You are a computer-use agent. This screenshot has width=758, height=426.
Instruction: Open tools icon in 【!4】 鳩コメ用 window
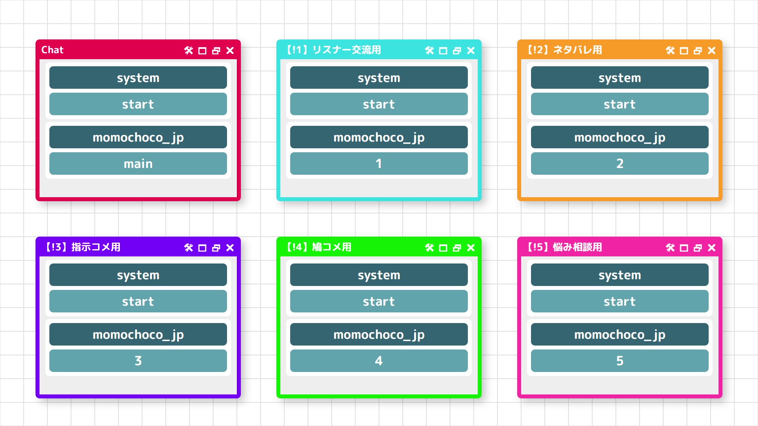(430, 248)
